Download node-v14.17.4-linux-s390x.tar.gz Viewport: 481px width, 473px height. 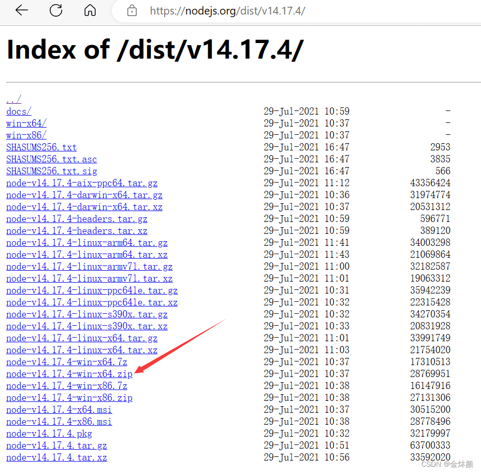[x=87, y=314]
